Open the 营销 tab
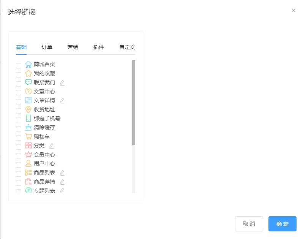This screenshot has height=239, width=303. coord(73,47)
